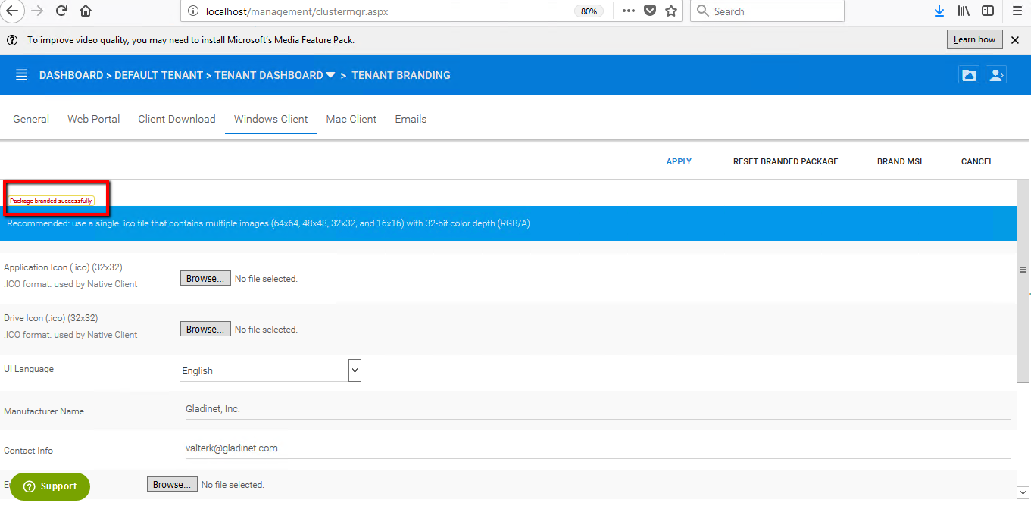Open the browser downloads arrow

coord(939,11)
